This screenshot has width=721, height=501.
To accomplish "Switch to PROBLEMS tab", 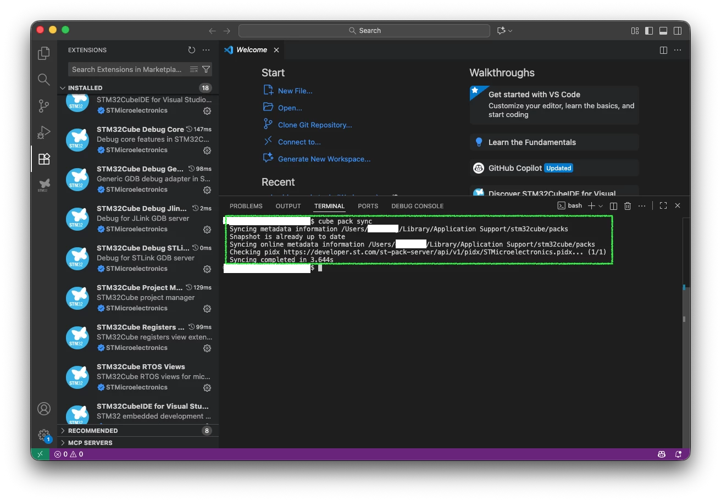I will pyautogui.click(x=246, y=206).
